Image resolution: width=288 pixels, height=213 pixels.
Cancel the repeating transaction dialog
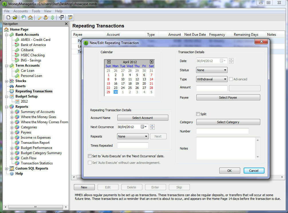pyautogui.click(x=254, y=171)
